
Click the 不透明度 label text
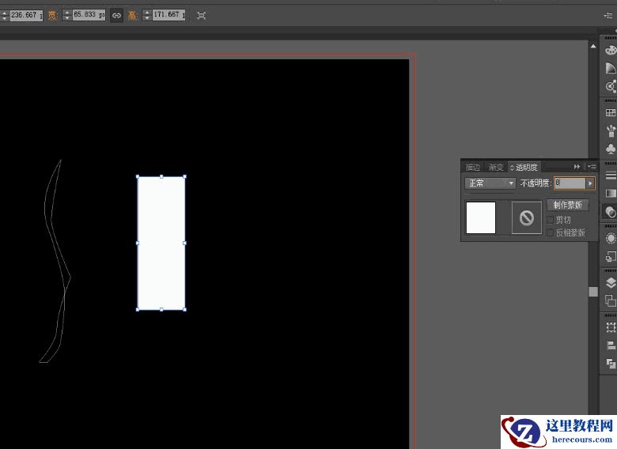coord(536,183)
